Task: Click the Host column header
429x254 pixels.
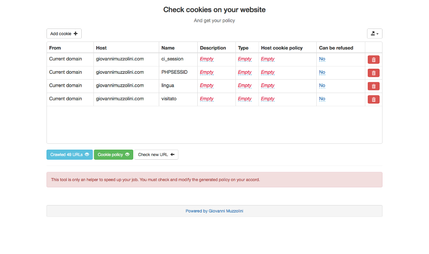Action: point(101,48)
